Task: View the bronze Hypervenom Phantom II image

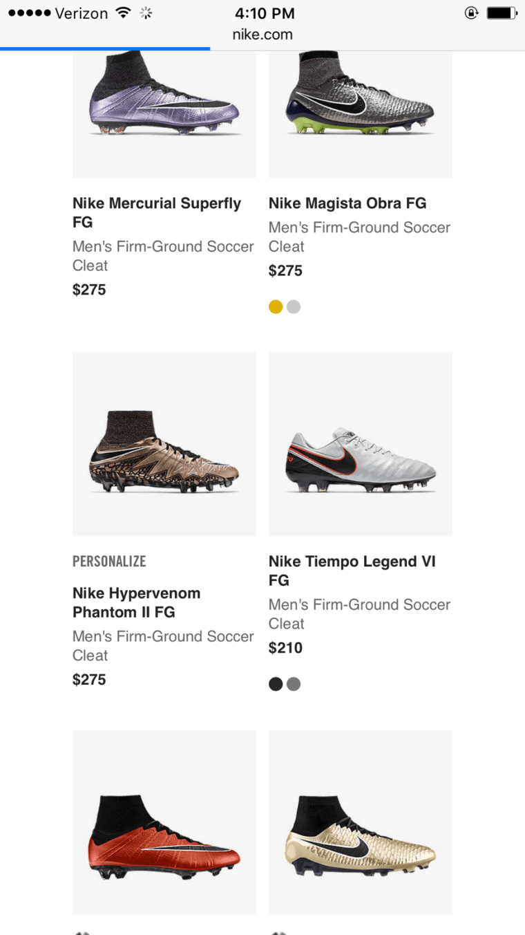Action: click(x=164, y=444)
